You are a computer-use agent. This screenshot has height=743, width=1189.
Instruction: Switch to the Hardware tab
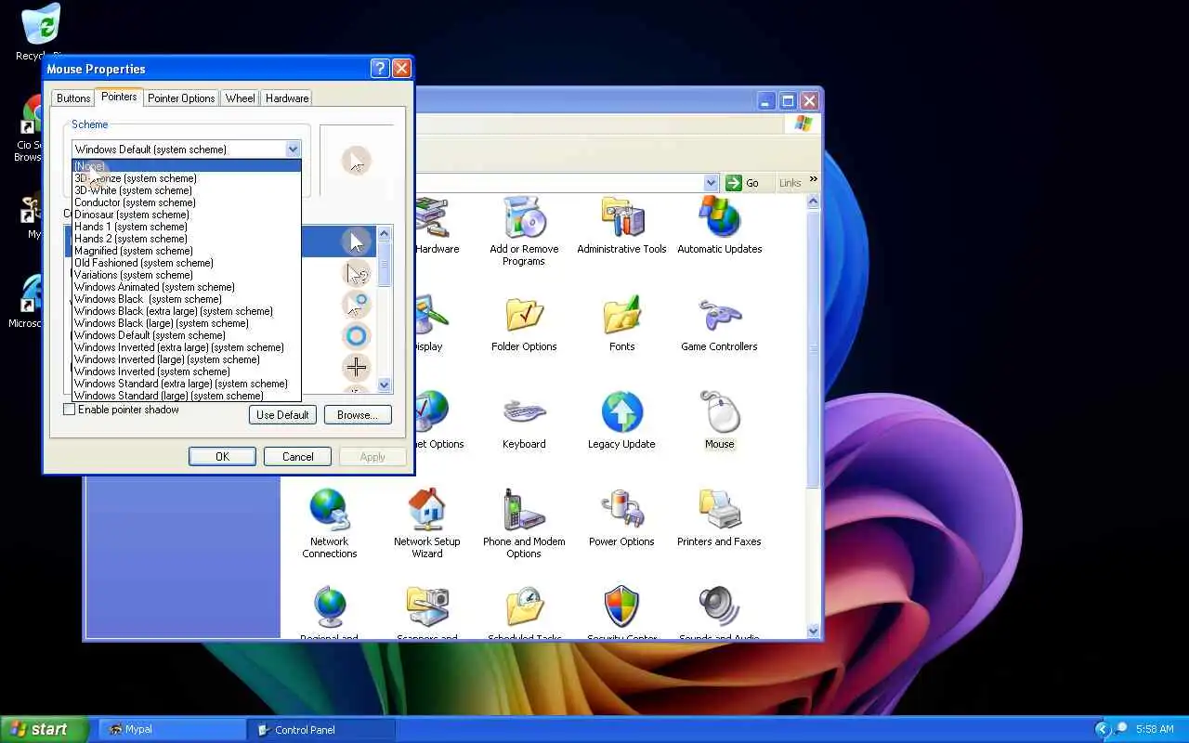287,98
